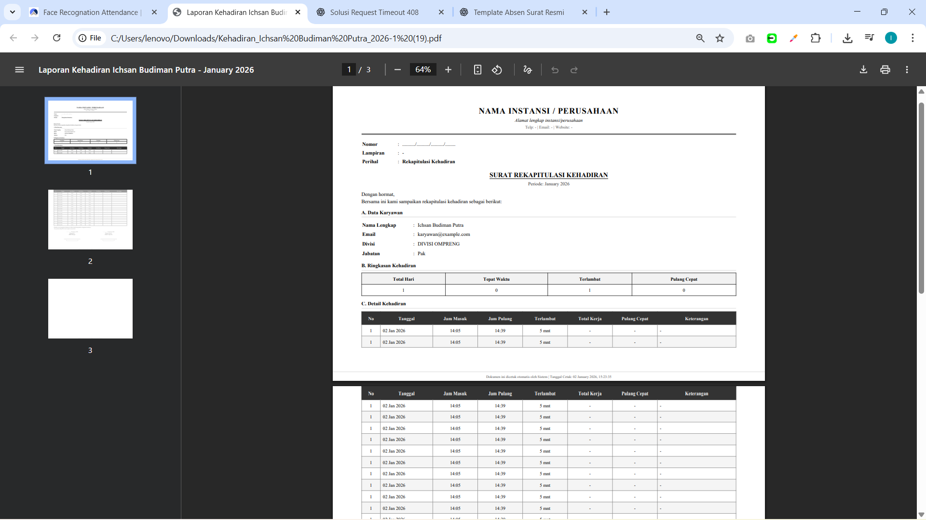This screenshot has width=926, height=520.
Task: Switch to Face Recognation Attendance tab
Action: click(91, 13)
